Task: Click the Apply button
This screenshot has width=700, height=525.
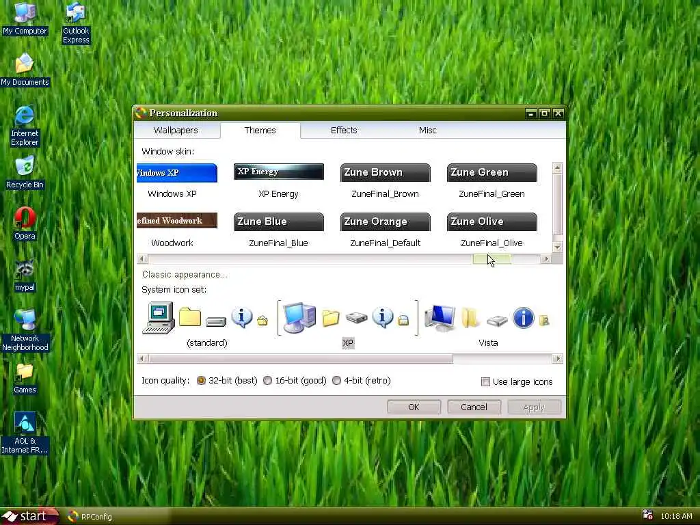Action: tap(534, 407)
